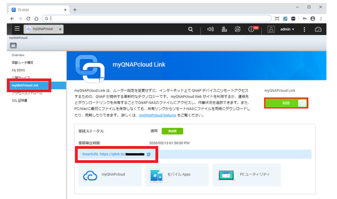
Task: Click the green 再接続 reconnect button
Action: click(x=173, y=131)
